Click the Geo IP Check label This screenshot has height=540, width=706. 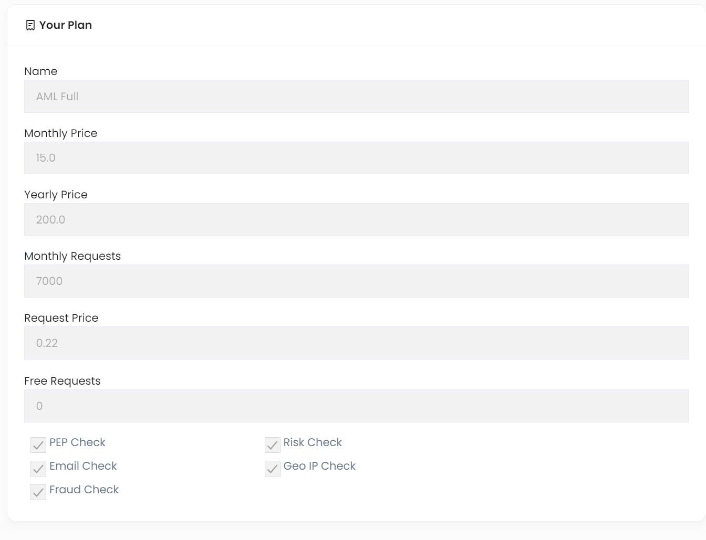[319, 466]
